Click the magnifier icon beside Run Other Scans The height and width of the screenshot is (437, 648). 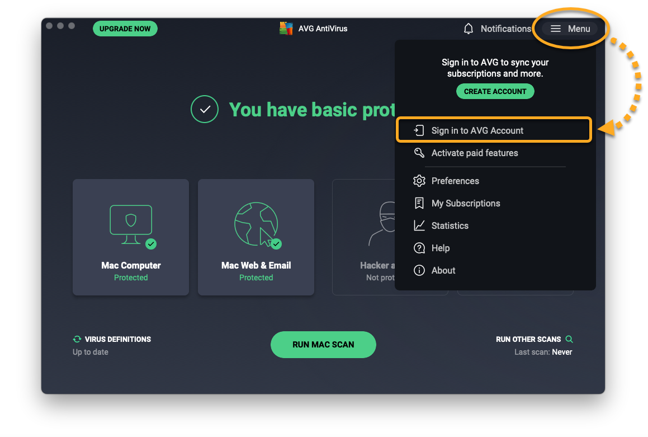point(569,339)
